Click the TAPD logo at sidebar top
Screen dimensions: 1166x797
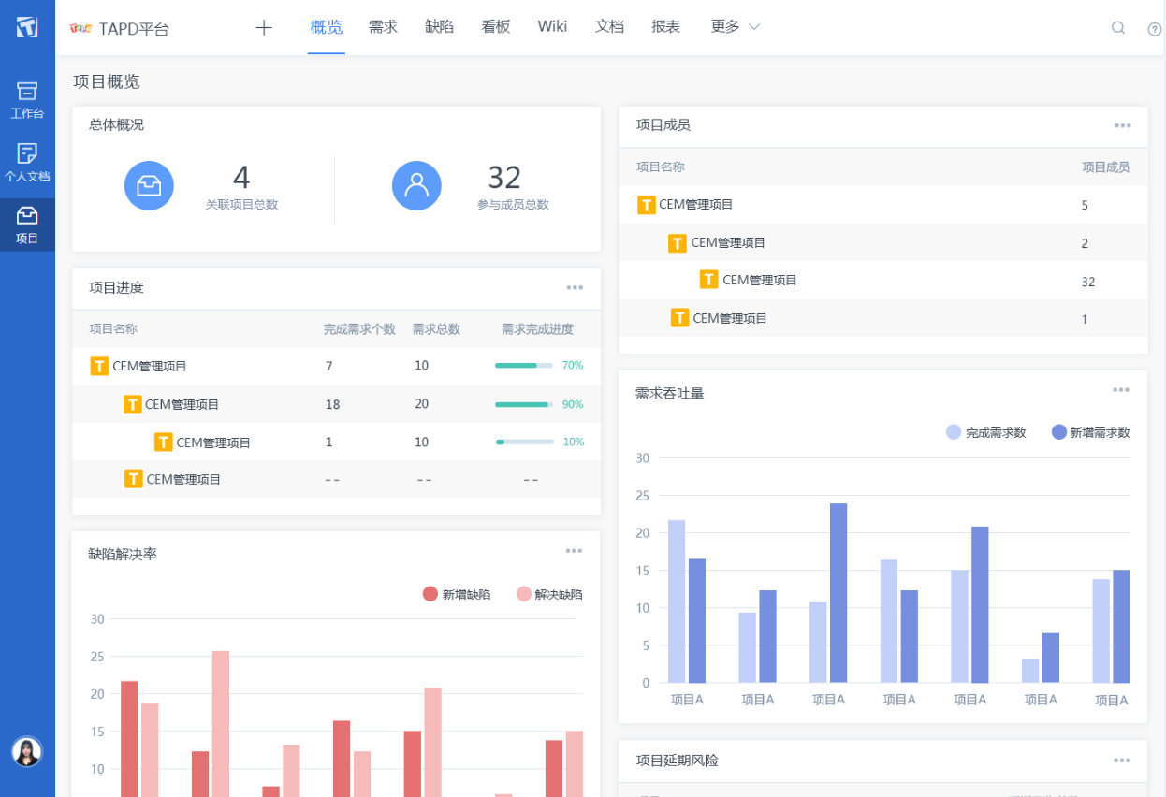27,26
